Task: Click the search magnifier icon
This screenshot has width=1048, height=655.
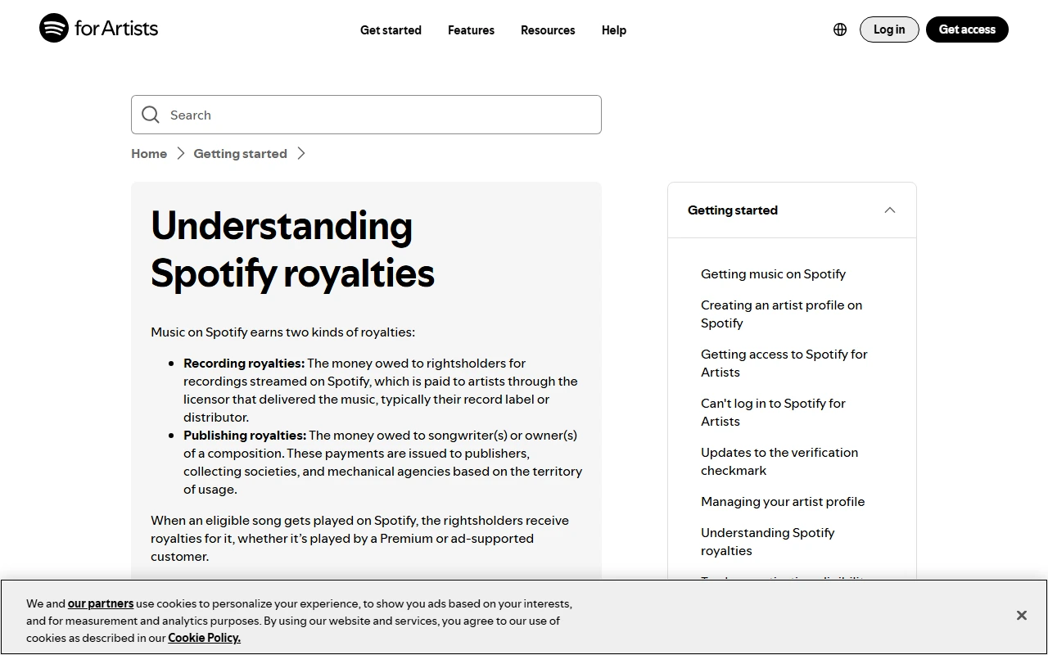Action: [x=151, y=115]
